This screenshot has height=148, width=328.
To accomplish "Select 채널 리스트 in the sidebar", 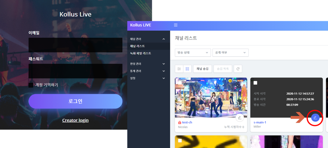I will [137, 46].
